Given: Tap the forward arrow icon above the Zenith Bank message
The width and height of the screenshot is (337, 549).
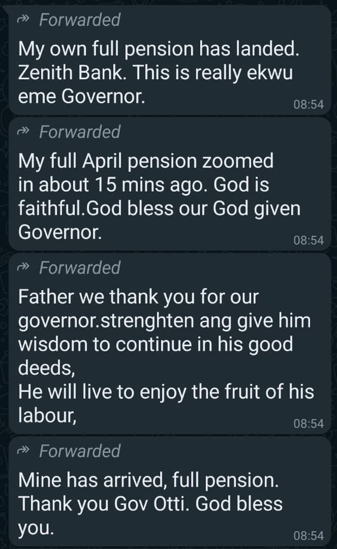Looking at the screenshot, I should pos(24,20).
